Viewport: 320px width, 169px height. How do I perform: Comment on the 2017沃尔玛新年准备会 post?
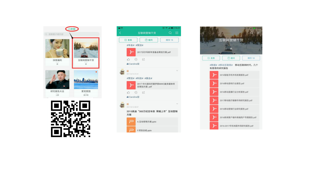click(136, 59)
